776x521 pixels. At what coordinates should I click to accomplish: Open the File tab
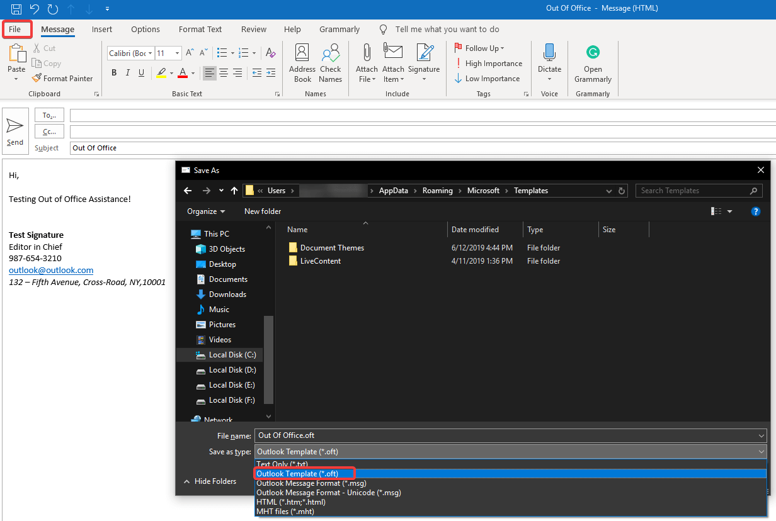pyautogui.click(x=15, y=30)
